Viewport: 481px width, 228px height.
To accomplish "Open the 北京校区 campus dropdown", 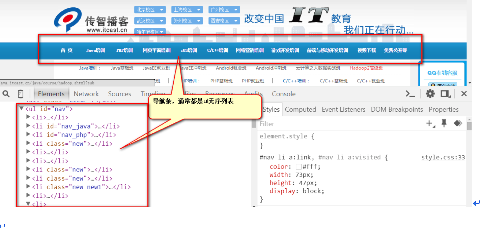I will pyautogui.click(x=150, y=10).
